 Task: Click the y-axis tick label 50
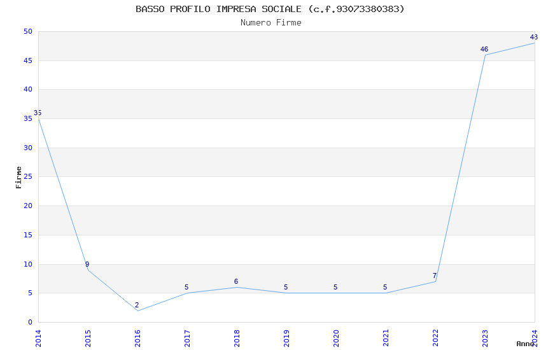point(28,31)
